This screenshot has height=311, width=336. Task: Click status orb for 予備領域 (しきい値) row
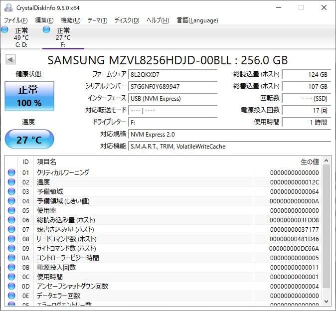pyautogui.click(x=11, y=201)
